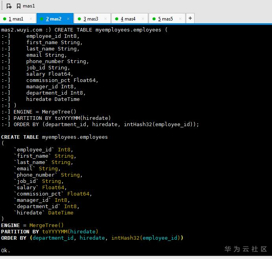Click colored intHash32(employee_id) in output ORDER BY
The image size is (272, 259).
click(x=146, y=238)
